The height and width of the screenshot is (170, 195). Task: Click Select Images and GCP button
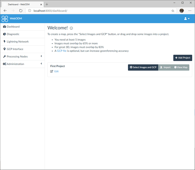pyautogui.click(x=143, y=67)
